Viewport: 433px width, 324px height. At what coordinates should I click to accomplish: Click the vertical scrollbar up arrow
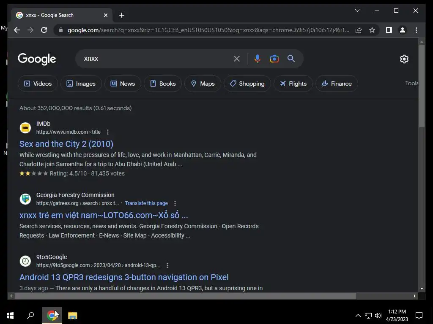tap(422, 42)
